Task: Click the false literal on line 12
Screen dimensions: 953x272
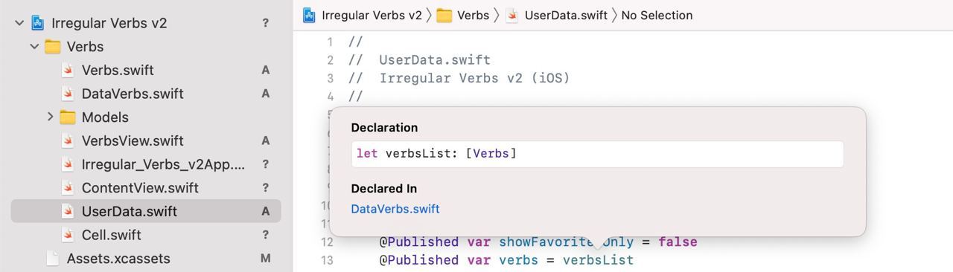Action: [678, 242]
